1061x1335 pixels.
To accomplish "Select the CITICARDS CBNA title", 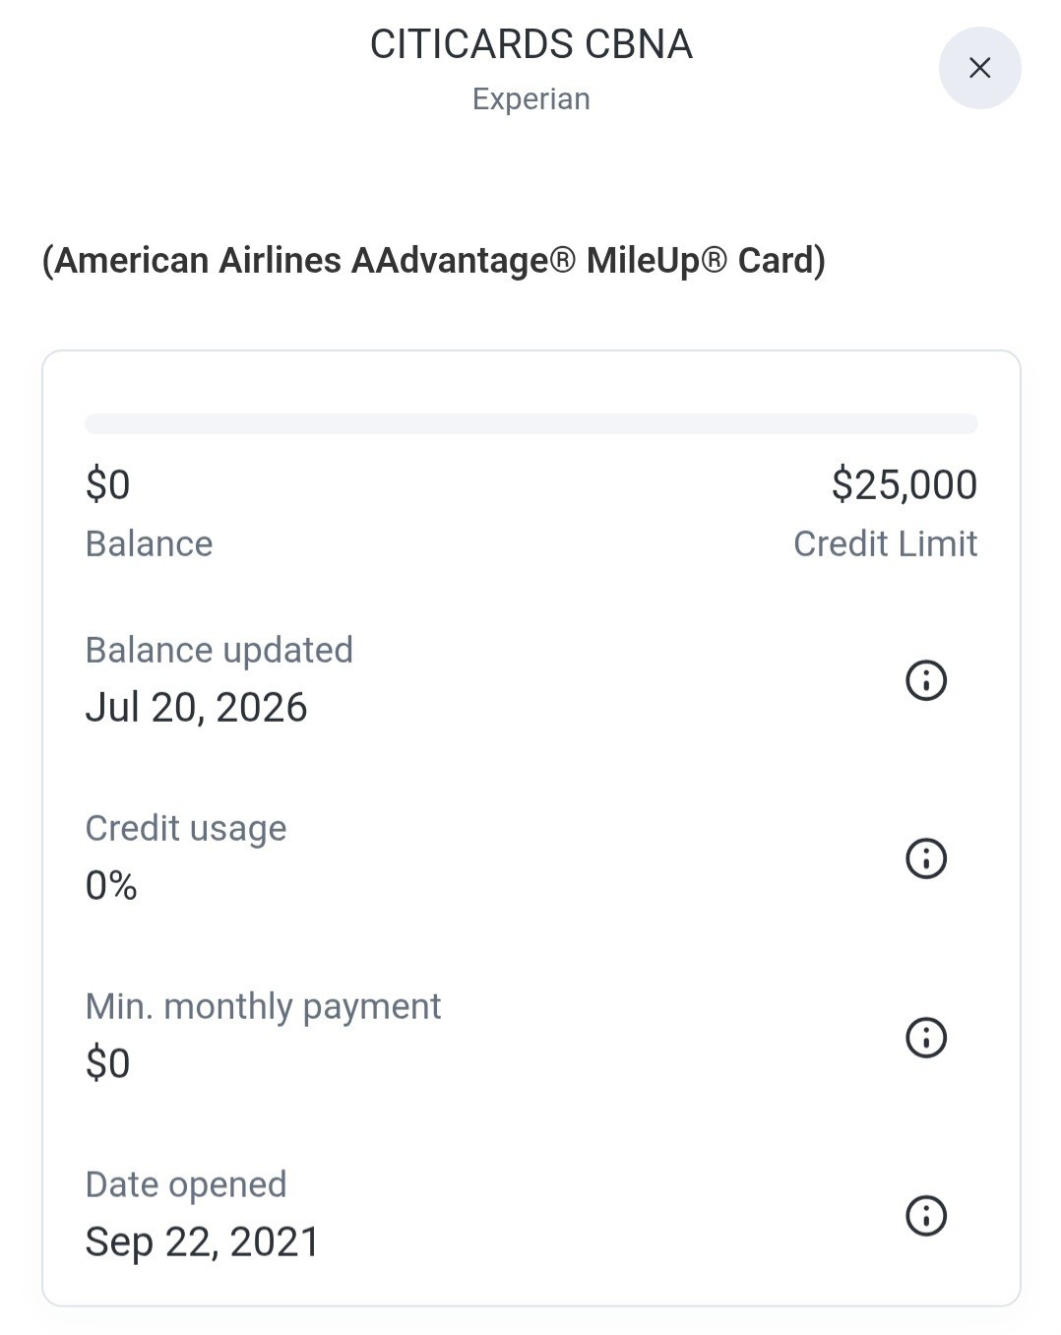I will (x=531, y=44).
